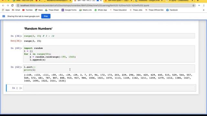Open the YouTube bookmark
Viewport: 207px width, 116px height.
coord(27,10)
